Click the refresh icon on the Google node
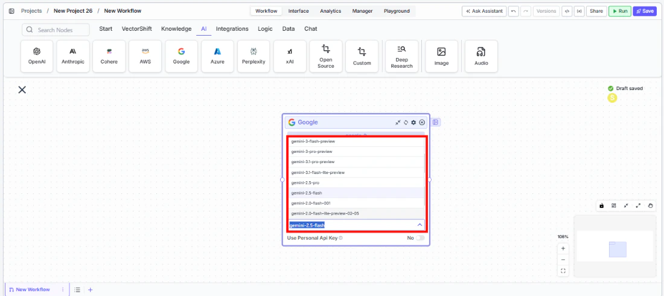664x296 pixels. (x=406, y=122)
